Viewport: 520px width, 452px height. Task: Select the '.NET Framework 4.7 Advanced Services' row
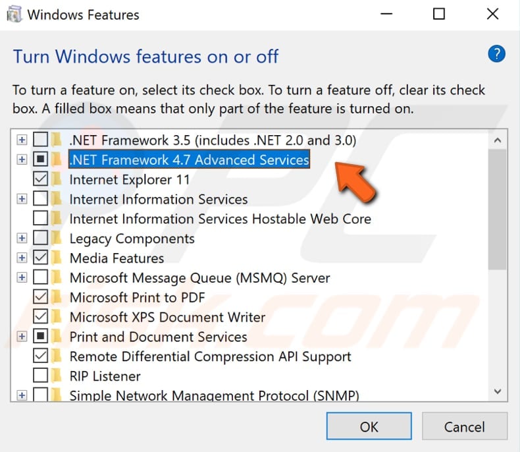coord(190,159)
